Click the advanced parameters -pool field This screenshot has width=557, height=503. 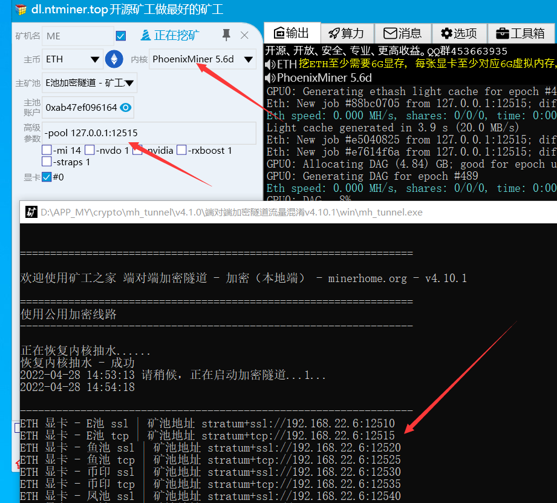click(x=149, y=133)
